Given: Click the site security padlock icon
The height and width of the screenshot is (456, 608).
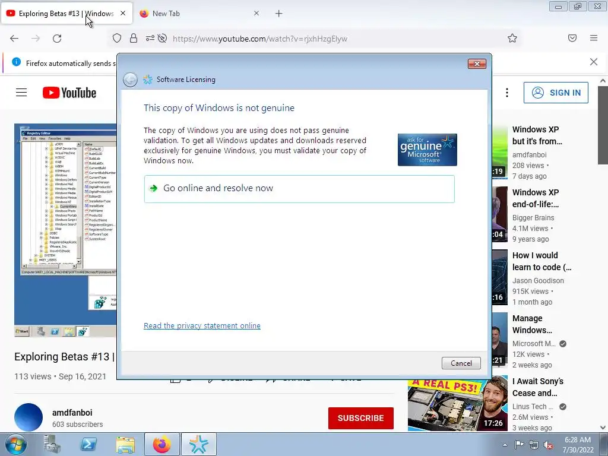Looking at the screenshot, I should coord(134,39).
